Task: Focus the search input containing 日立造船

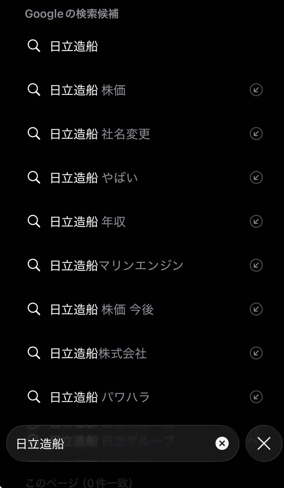Action: point(112,443)
